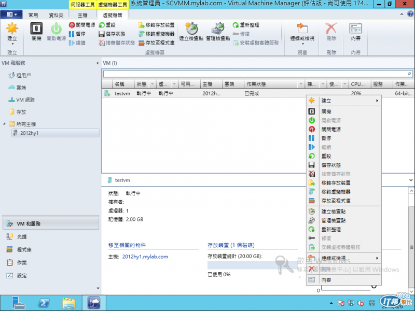Choose 存放至程式庫 in context menu
Image resolution: width=415 pixels, height=311 pixels.
(343, 201)
